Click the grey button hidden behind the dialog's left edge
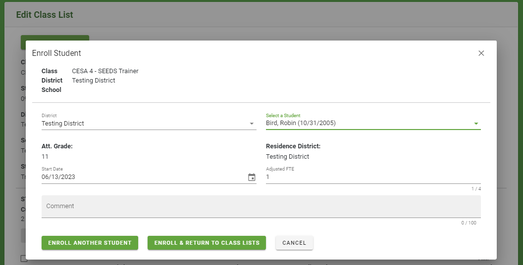 pos(23,235)
